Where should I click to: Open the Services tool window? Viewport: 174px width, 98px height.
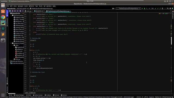click(x=64, y=95)
